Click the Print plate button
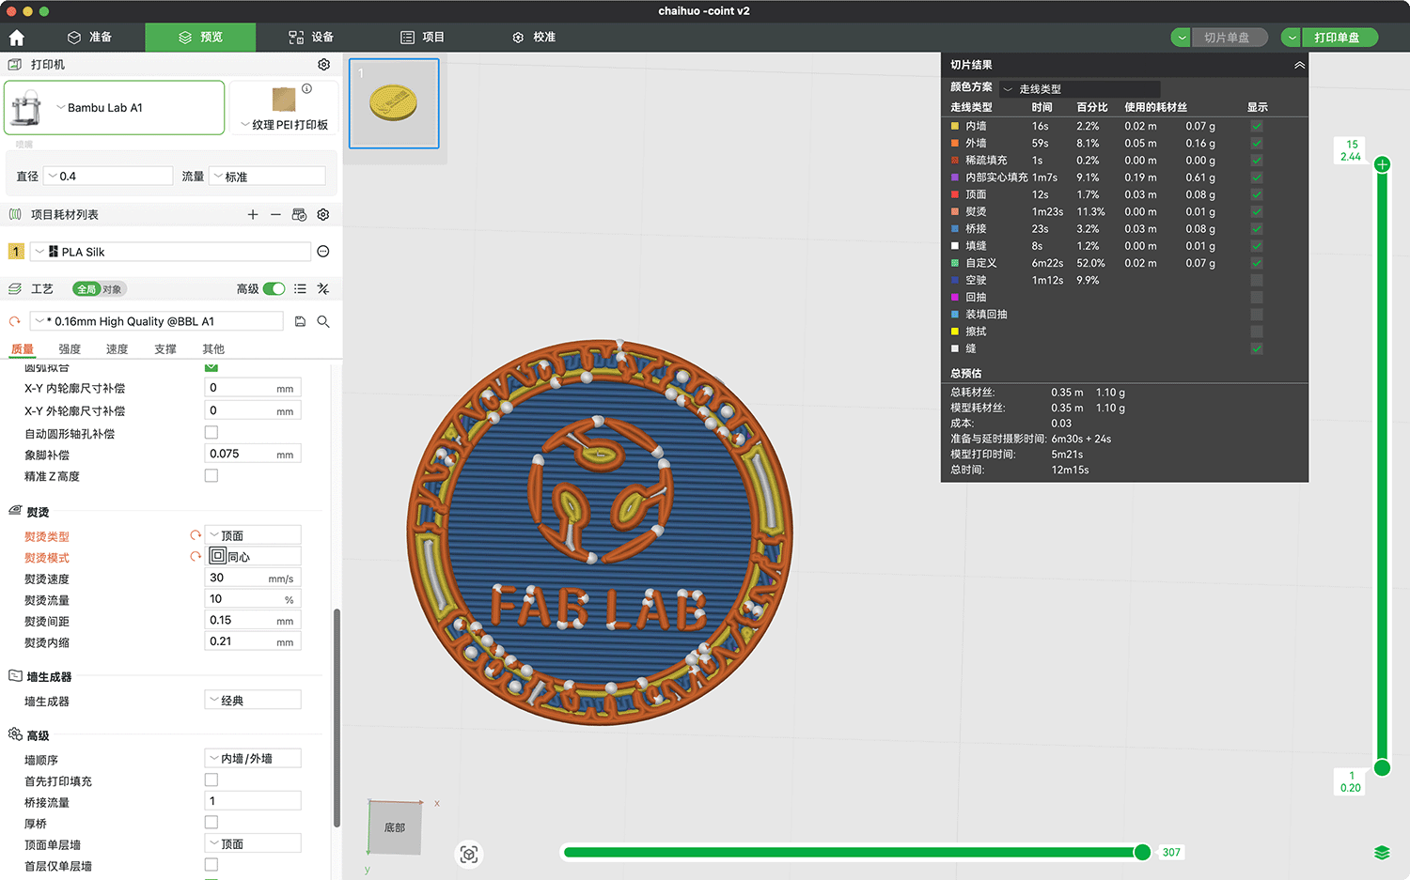 pyautogui.click(x=1339, y=38)
